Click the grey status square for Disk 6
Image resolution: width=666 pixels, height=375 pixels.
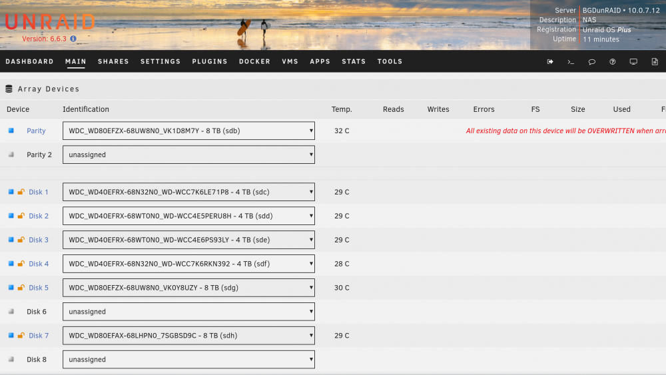(x=11, y=311)
